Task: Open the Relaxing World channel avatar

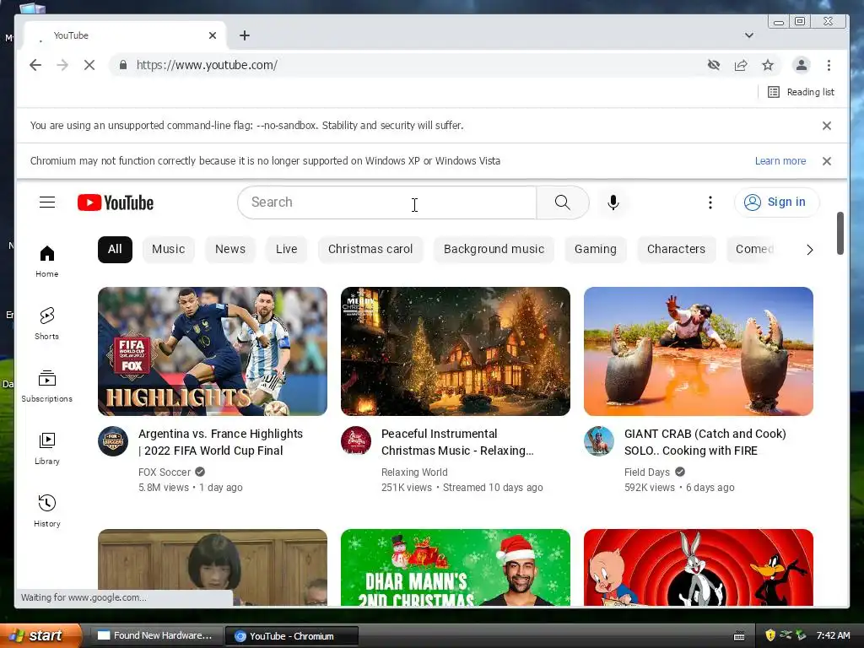Action: [356, 441]
